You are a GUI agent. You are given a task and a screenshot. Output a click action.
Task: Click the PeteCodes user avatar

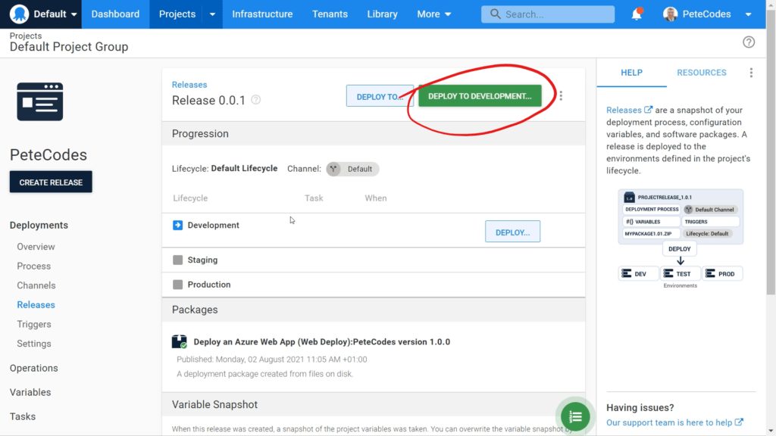(670, 14)
